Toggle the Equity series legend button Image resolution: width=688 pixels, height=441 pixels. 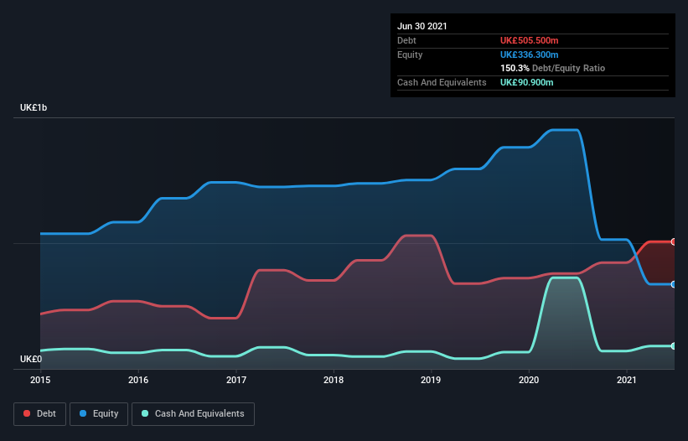click(x=99, y=414)
